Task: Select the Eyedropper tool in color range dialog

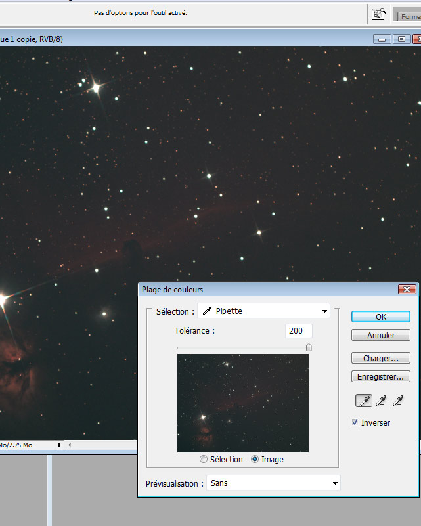Action: point(364,401)
